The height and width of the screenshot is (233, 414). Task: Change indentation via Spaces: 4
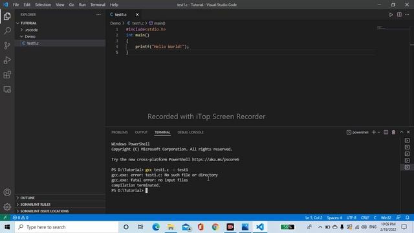tap(334, 217)
